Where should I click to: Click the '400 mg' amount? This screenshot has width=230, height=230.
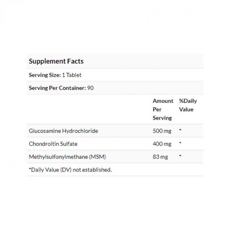(162, 144)
